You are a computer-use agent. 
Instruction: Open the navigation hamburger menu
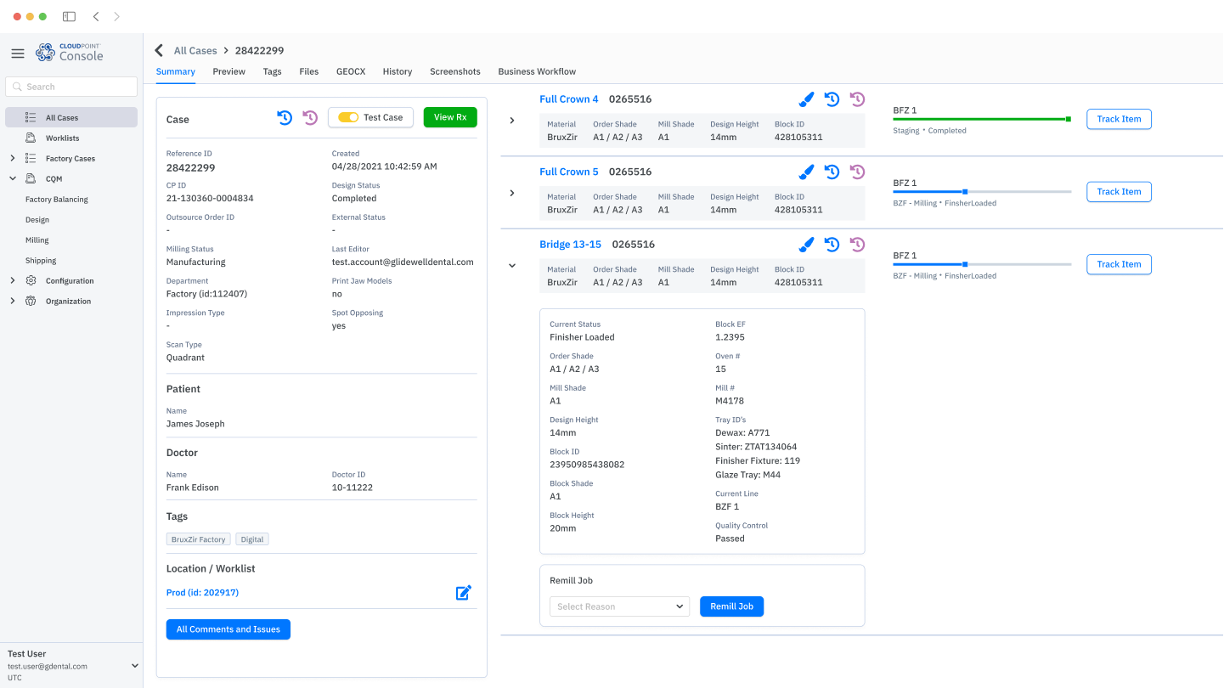click(17, 53)
